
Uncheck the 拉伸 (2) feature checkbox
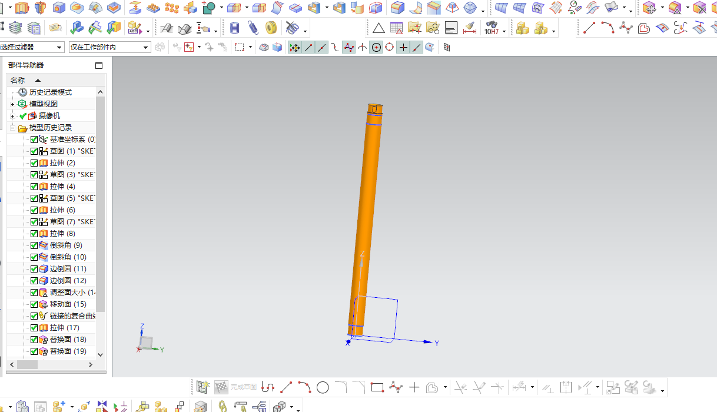click(x=34, y=163)
